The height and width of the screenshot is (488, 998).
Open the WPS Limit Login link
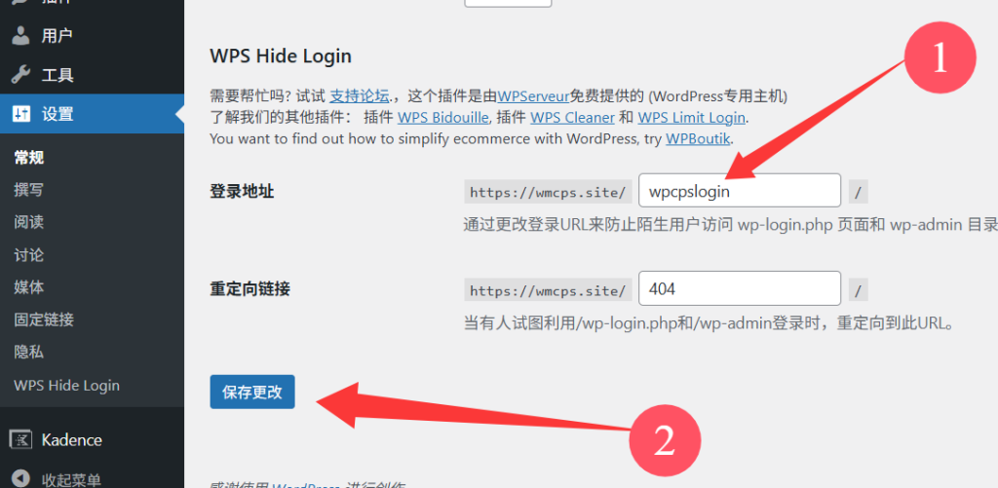click(x=691, y=118)
